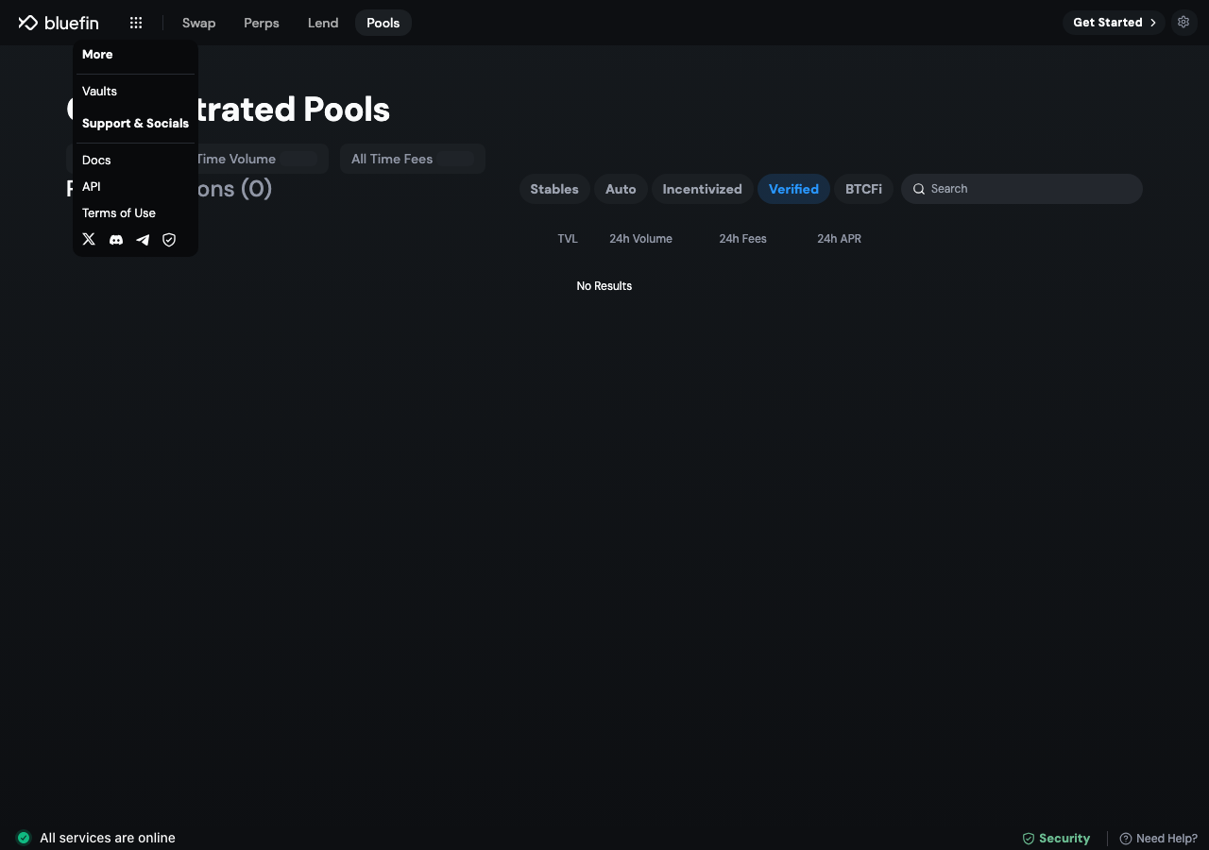The image size is (1209, 850).
Task: Toggle the BTCFi filter
Action: point(863,189)
